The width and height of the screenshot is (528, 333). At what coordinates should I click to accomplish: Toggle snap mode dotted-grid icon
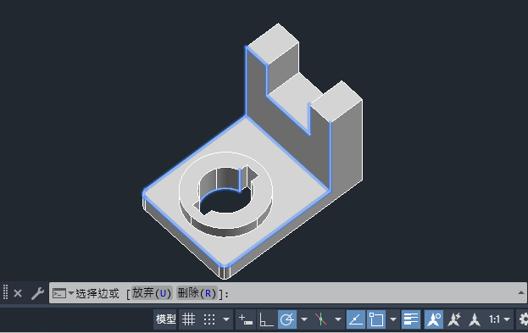point(209,319)
